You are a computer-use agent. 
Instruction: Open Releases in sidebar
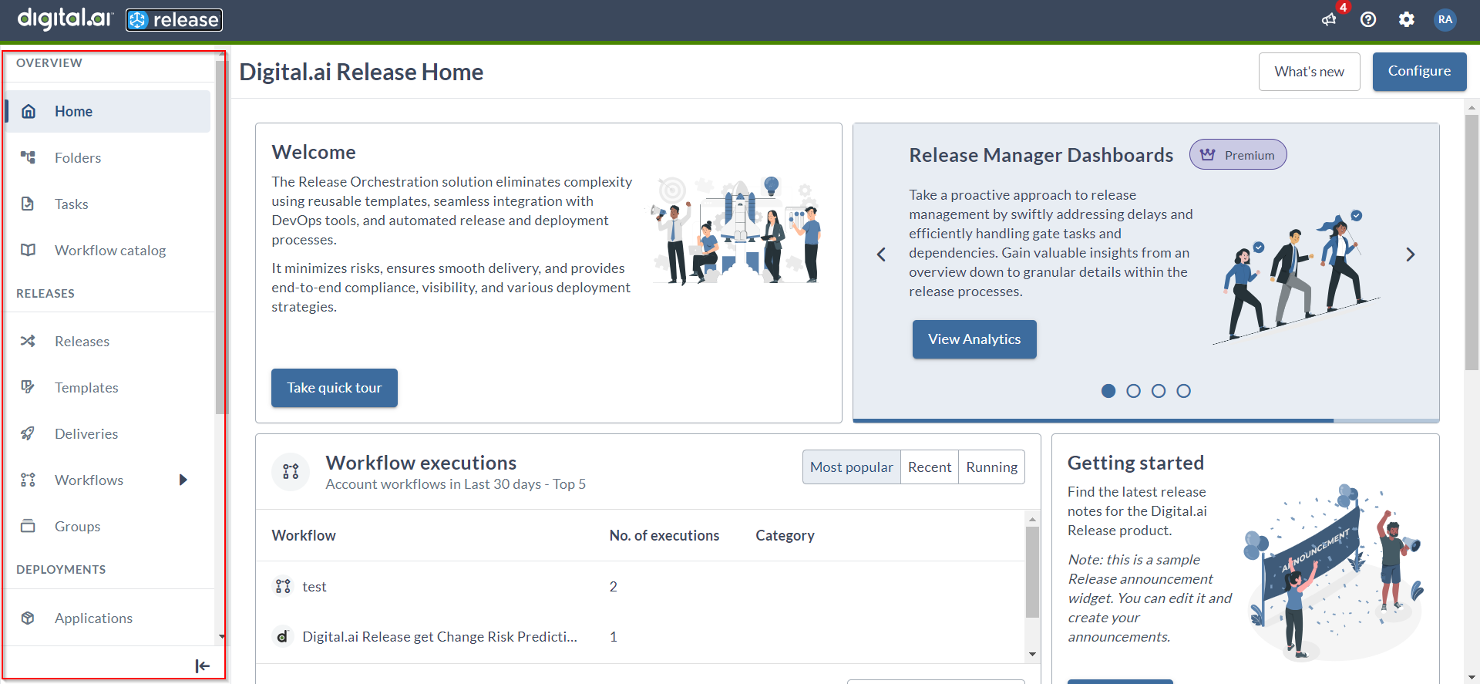click(108, 341)
